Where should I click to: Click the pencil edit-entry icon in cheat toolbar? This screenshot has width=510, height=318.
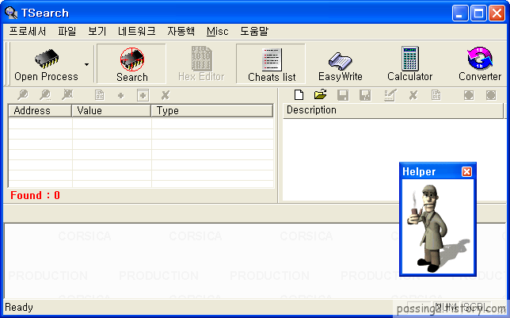390,95
